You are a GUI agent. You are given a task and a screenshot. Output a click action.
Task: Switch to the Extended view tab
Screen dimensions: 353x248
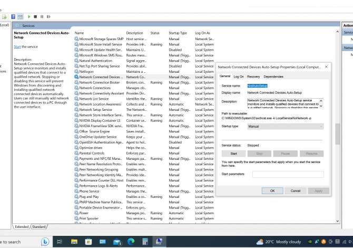point(22,226)
